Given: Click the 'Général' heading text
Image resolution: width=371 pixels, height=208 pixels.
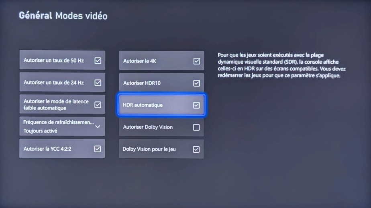Looking at the screenshot, I should pos(35,16).
